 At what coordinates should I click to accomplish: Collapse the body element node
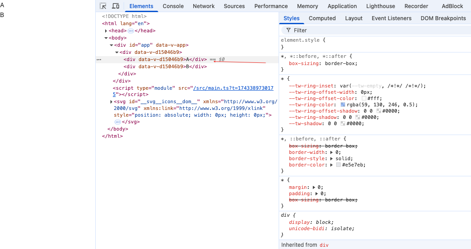point(106,38)
